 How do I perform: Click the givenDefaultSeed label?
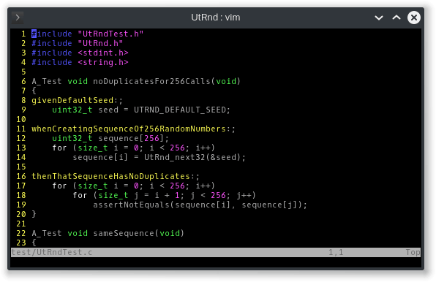(x=72, y=100)
